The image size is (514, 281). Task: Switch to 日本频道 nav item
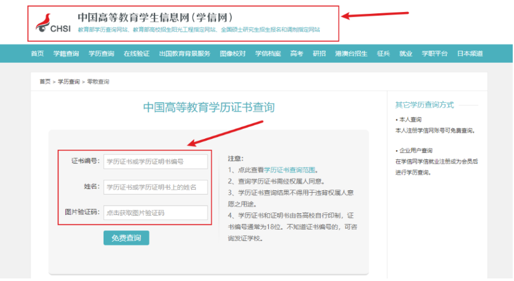click(470, 54)
